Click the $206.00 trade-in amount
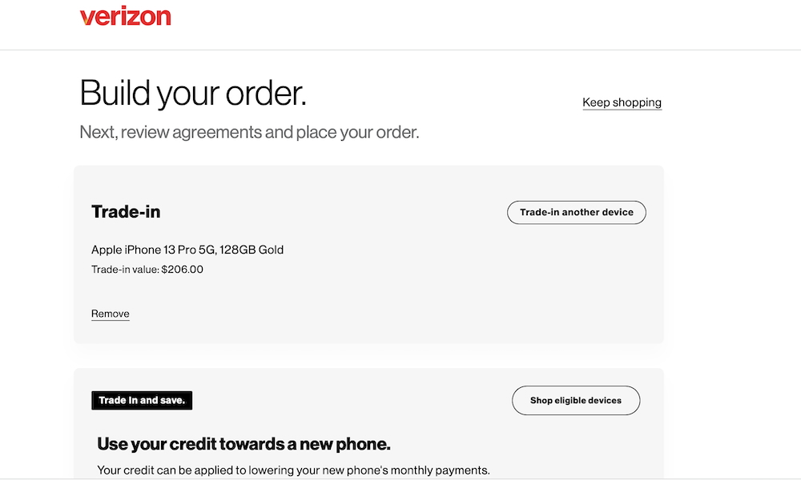 click(183, 270)
